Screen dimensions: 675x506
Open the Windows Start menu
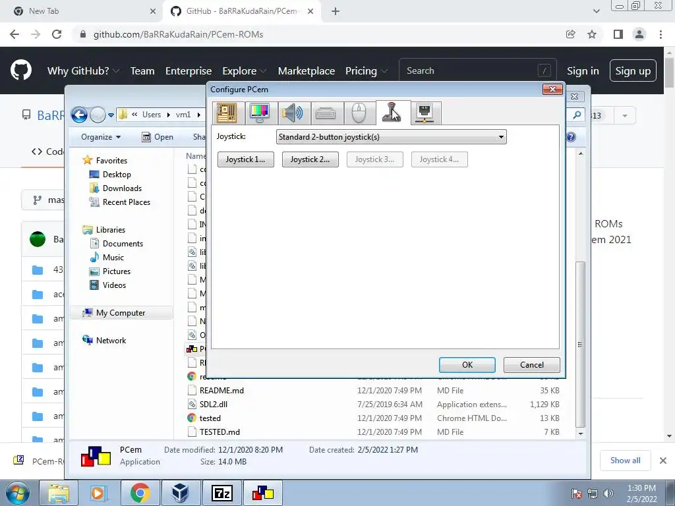[x=18, y=493]
